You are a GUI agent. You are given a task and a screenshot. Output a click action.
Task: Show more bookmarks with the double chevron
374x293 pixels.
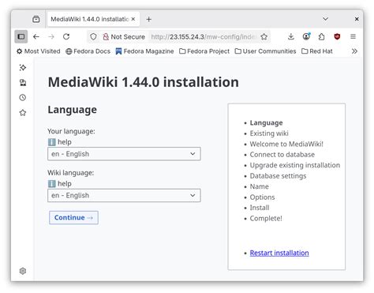[354, 51]
